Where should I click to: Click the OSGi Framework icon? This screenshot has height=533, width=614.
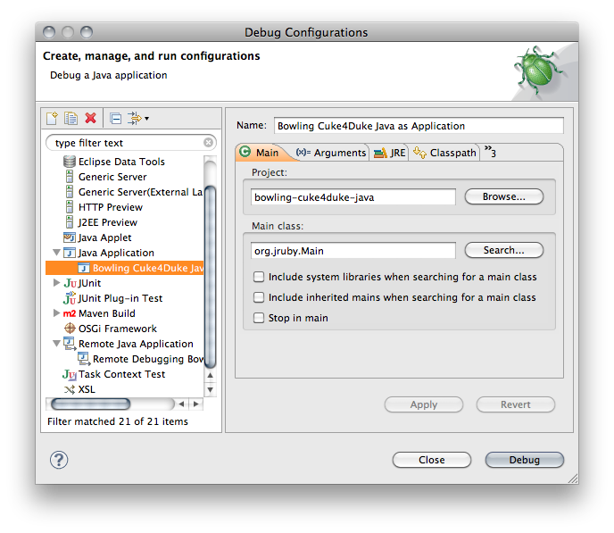70,329
